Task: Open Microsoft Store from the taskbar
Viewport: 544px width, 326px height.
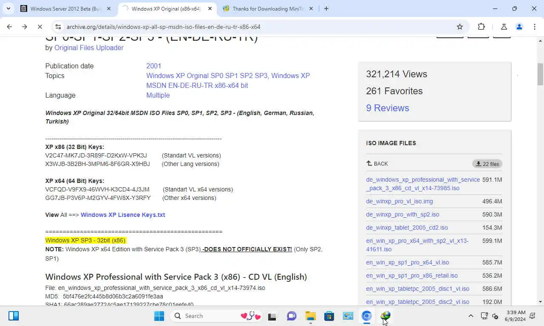Action: click(x=329, y=316)
